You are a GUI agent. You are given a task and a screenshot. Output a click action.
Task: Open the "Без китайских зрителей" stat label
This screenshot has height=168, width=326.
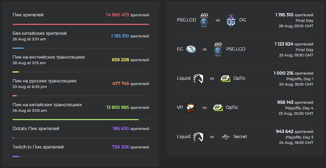[x=40, y=33]
